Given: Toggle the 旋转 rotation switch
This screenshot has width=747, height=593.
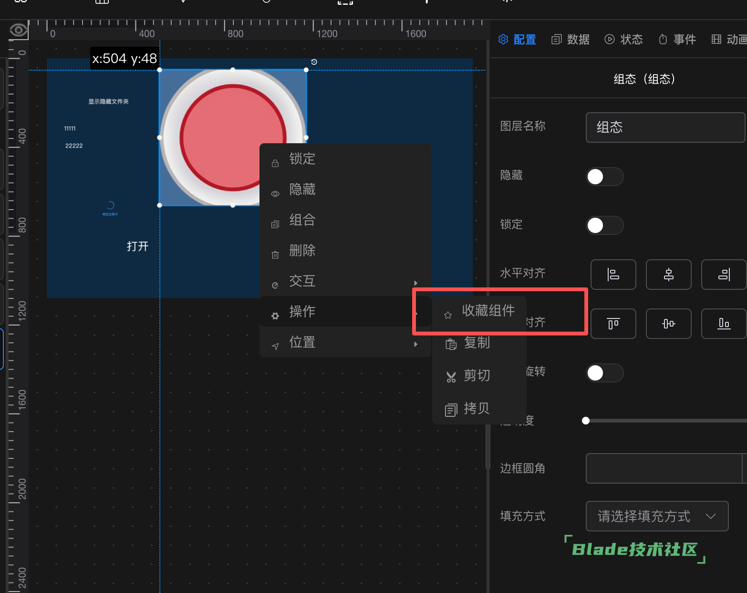Looking at the screenshot, I should 604,373.
